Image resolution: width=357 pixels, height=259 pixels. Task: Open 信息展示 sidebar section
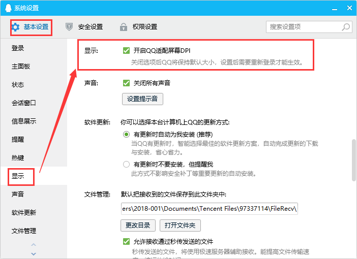coord(34,121)
